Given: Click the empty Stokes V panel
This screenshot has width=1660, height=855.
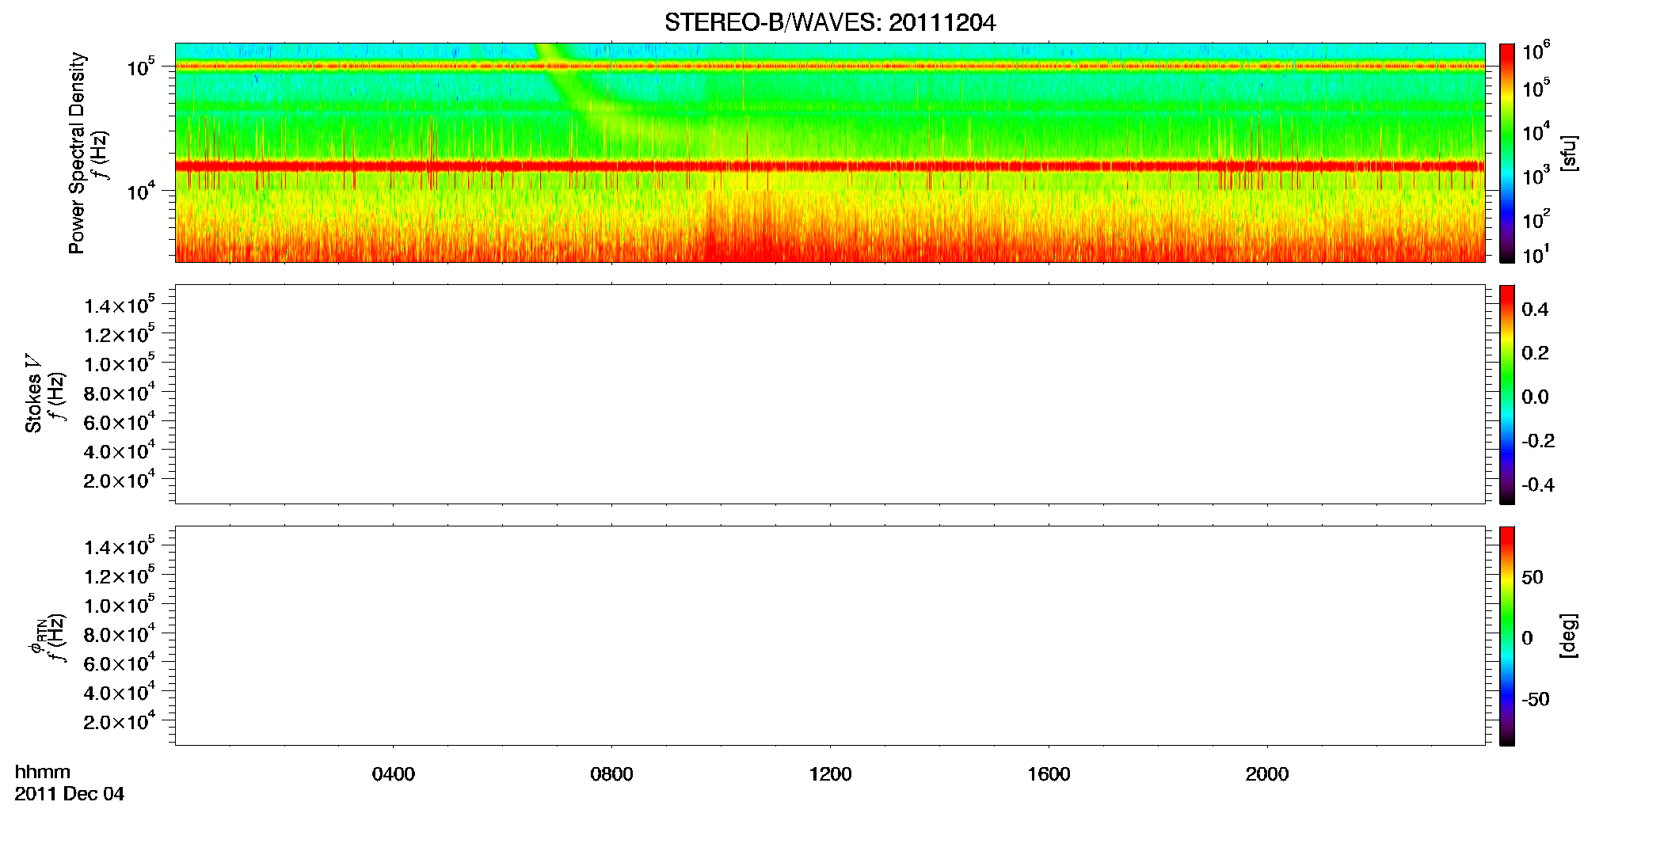Looking at the screenshot, I should pyautogui.click(x=830, y=394).
